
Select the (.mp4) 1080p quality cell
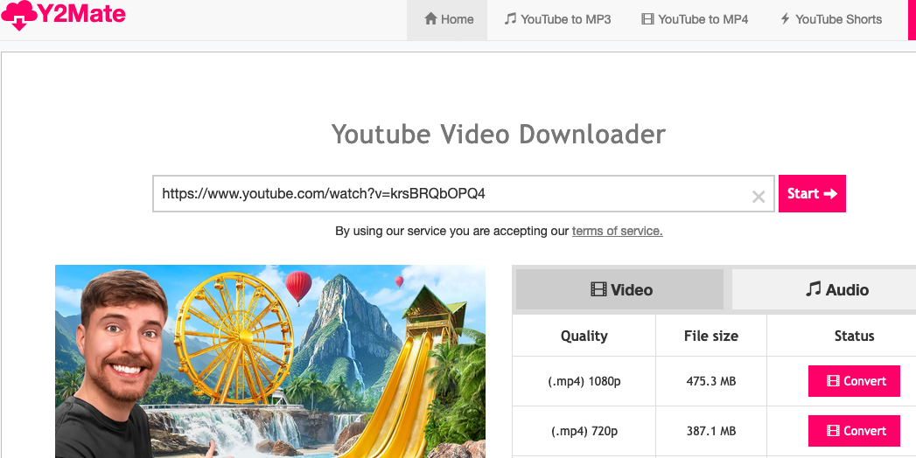[584, 382]
